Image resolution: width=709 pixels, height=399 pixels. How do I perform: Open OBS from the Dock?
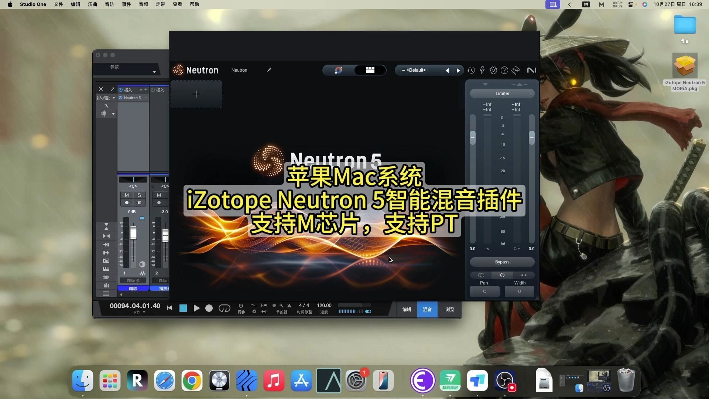click(x=505, y=381)
